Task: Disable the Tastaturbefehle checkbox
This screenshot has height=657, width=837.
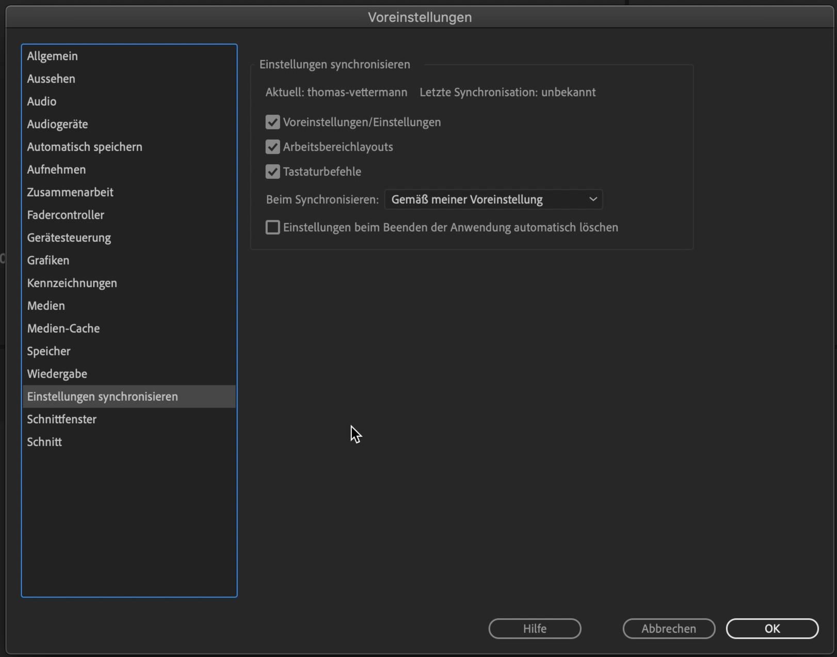Action: 272,172
